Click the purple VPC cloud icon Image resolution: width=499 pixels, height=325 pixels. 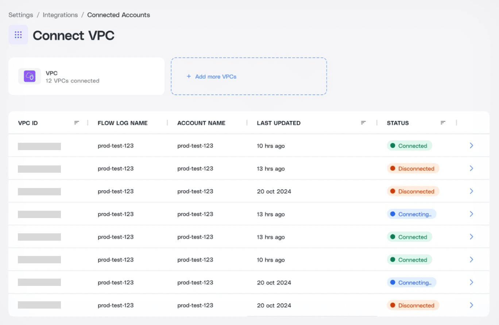[x=30, y=76]
